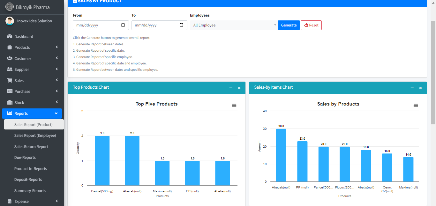This screenshot has width=436, height=206.
Task: Open Sales Report (Employee) page
Action: point(35,136)
